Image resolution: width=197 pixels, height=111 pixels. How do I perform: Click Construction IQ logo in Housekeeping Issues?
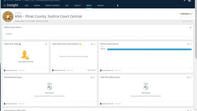click(10, 104)
